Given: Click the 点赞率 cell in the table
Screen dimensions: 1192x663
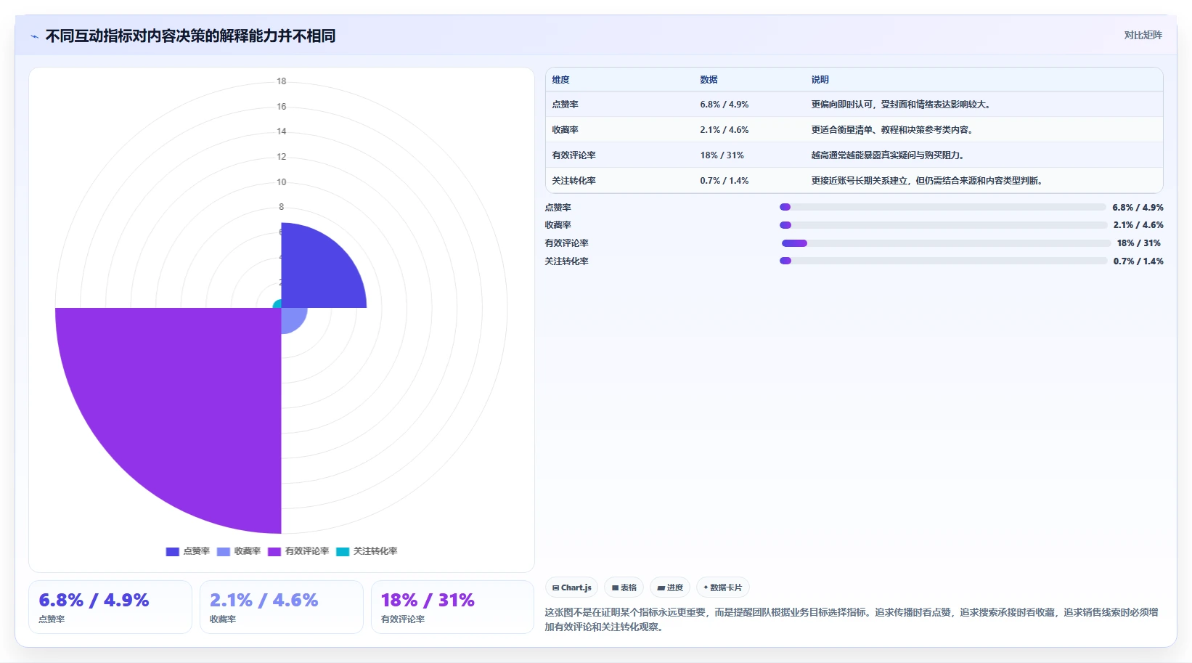Looking at the screenshot, I should (x=565, y=105).
